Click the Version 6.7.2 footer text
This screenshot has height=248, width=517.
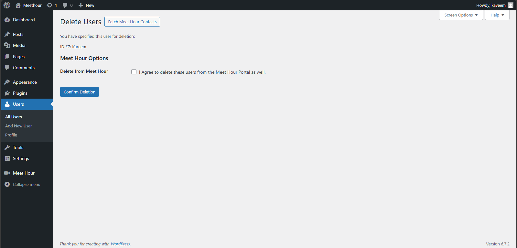tap(498, 244)
